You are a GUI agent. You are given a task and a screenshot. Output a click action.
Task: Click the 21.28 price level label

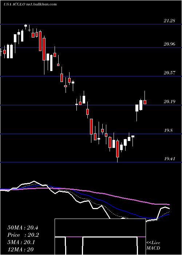(170, 21)
